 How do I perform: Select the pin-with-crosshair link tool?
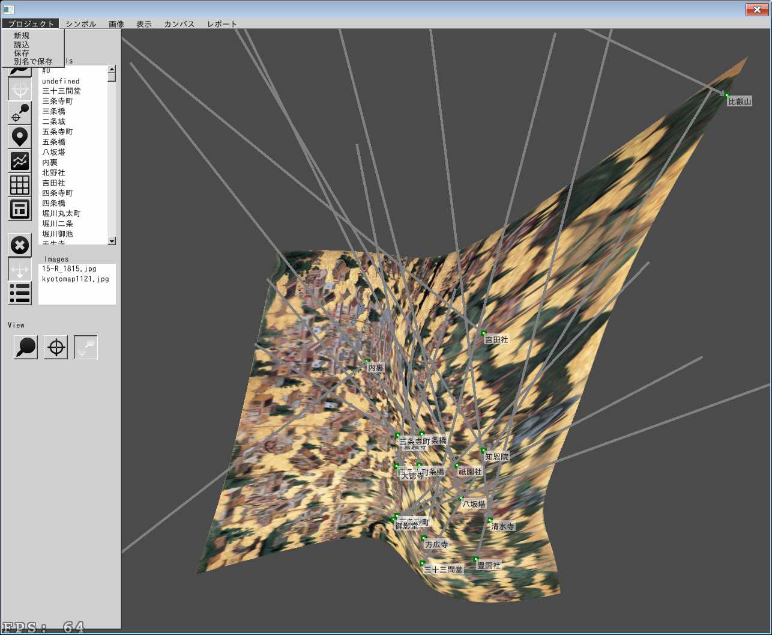20,113
